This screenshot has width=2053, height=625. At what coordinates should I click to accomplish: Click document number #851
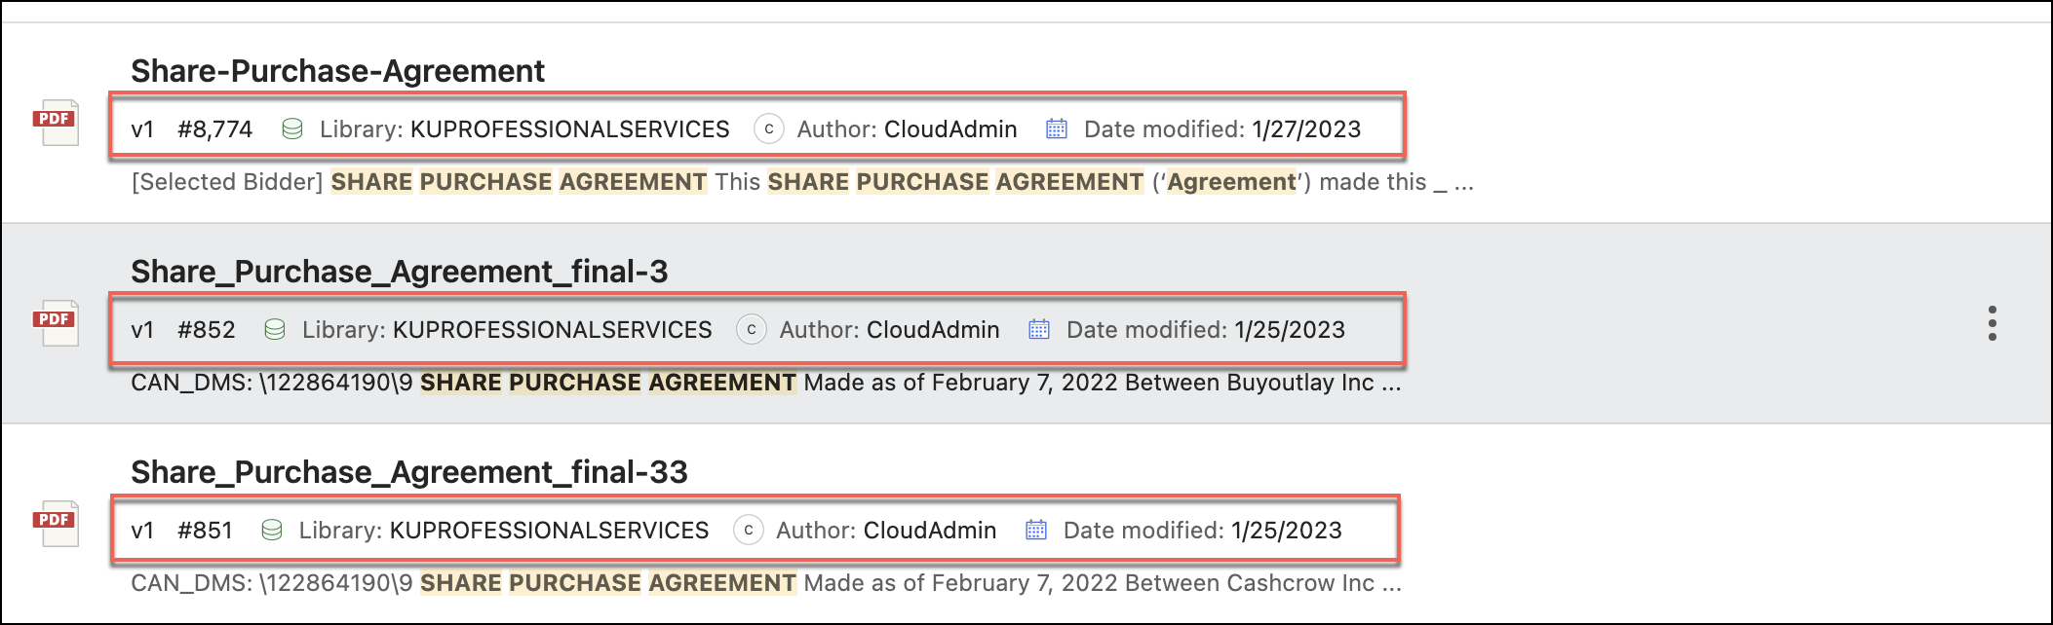tap(205, 531)
